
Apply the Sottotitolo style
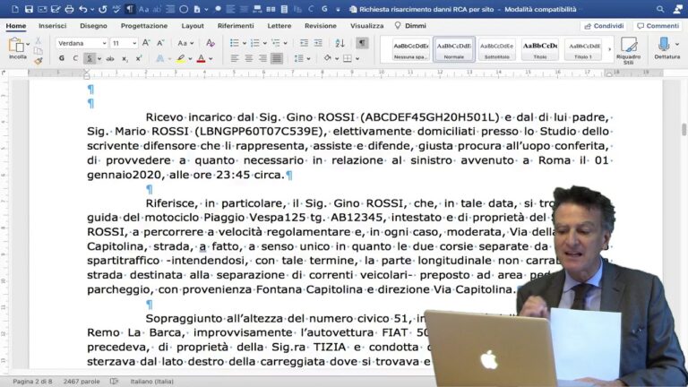[x=496, y=48]
